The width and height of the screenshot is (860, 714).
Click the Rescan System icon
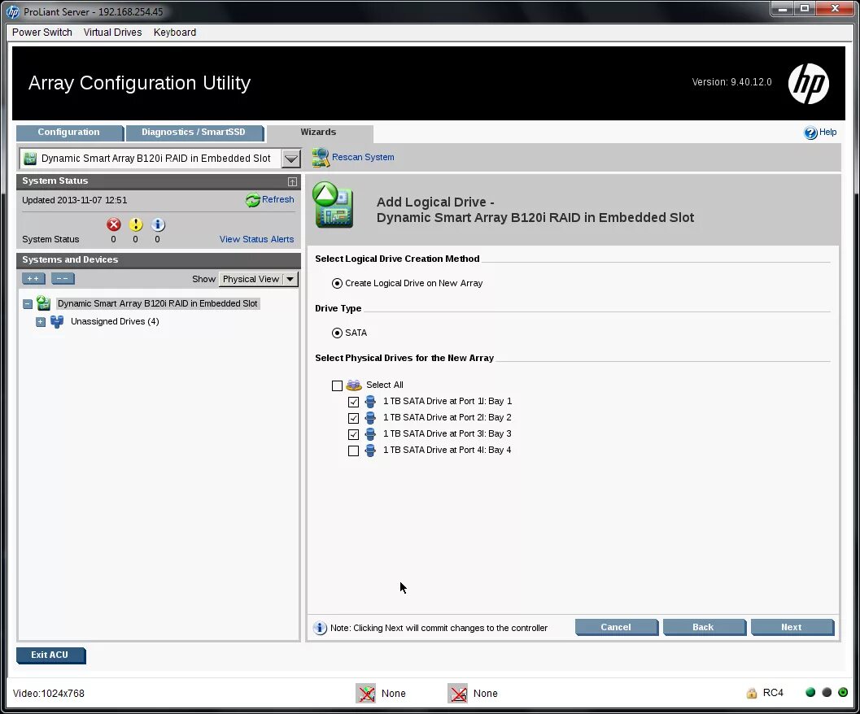321,158
